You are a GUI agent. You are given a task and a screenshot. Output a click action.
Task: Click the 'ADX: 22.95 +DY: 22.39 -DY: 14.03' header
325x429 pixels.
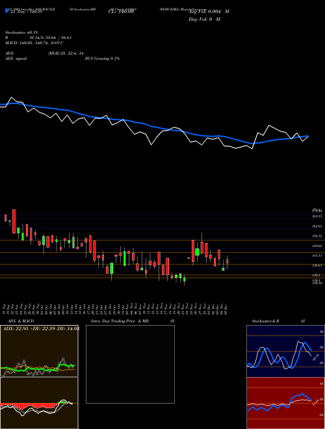tap(41, 329)
